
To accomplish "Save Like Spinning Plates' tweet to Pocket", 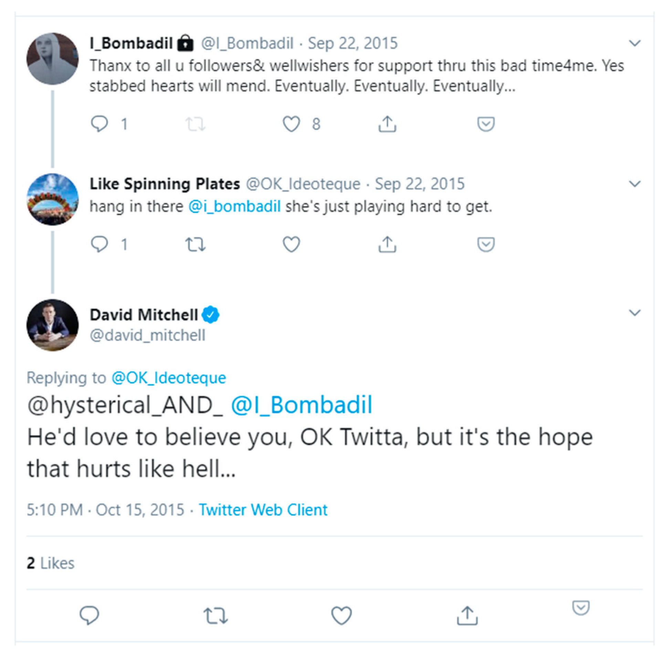I will 486,245.
